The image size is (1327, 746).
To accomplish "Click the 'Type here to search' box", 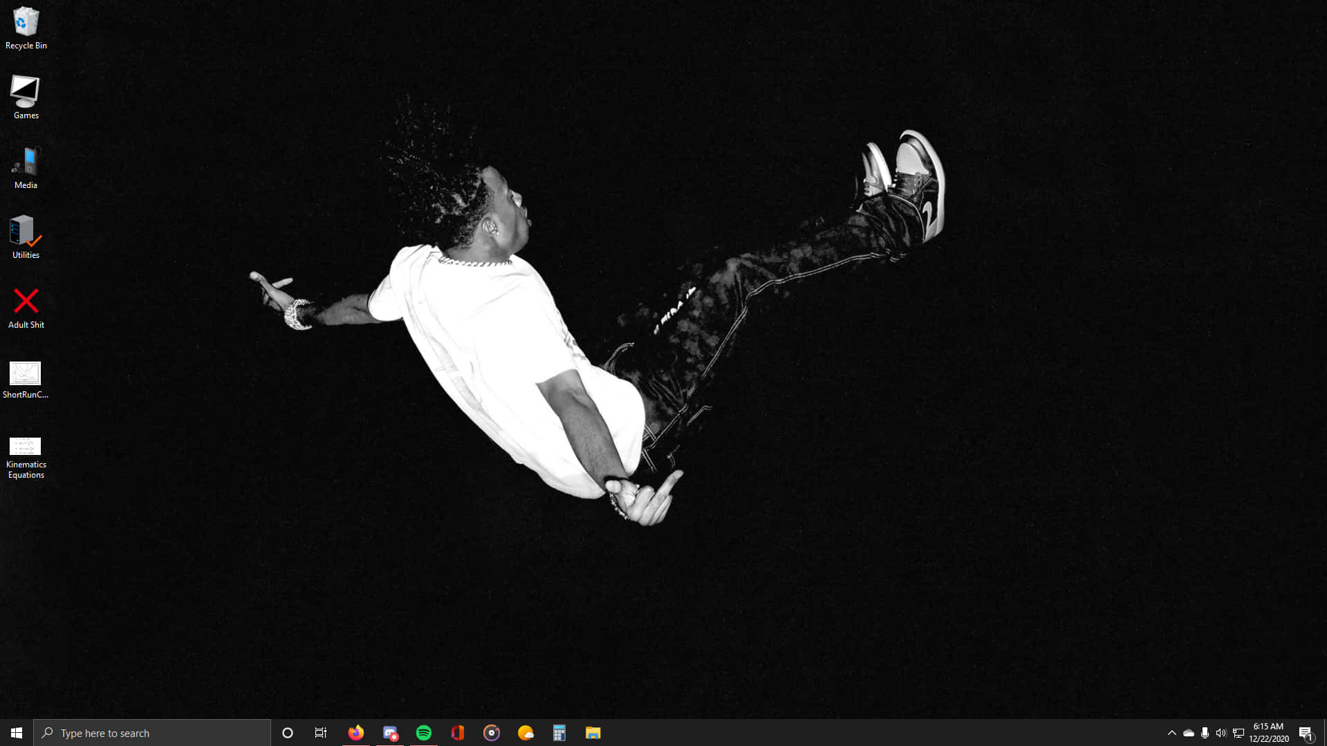I will 152,733.
